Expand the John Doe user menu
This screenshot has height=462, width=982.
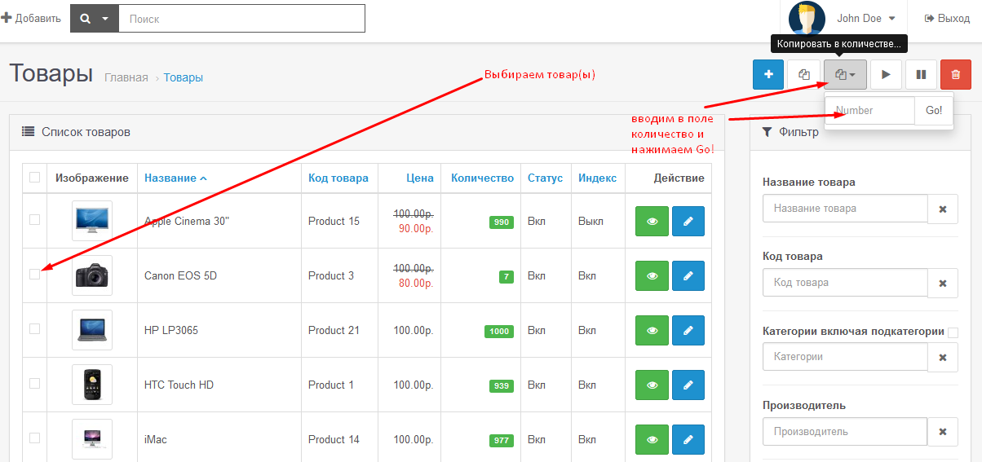865,18
